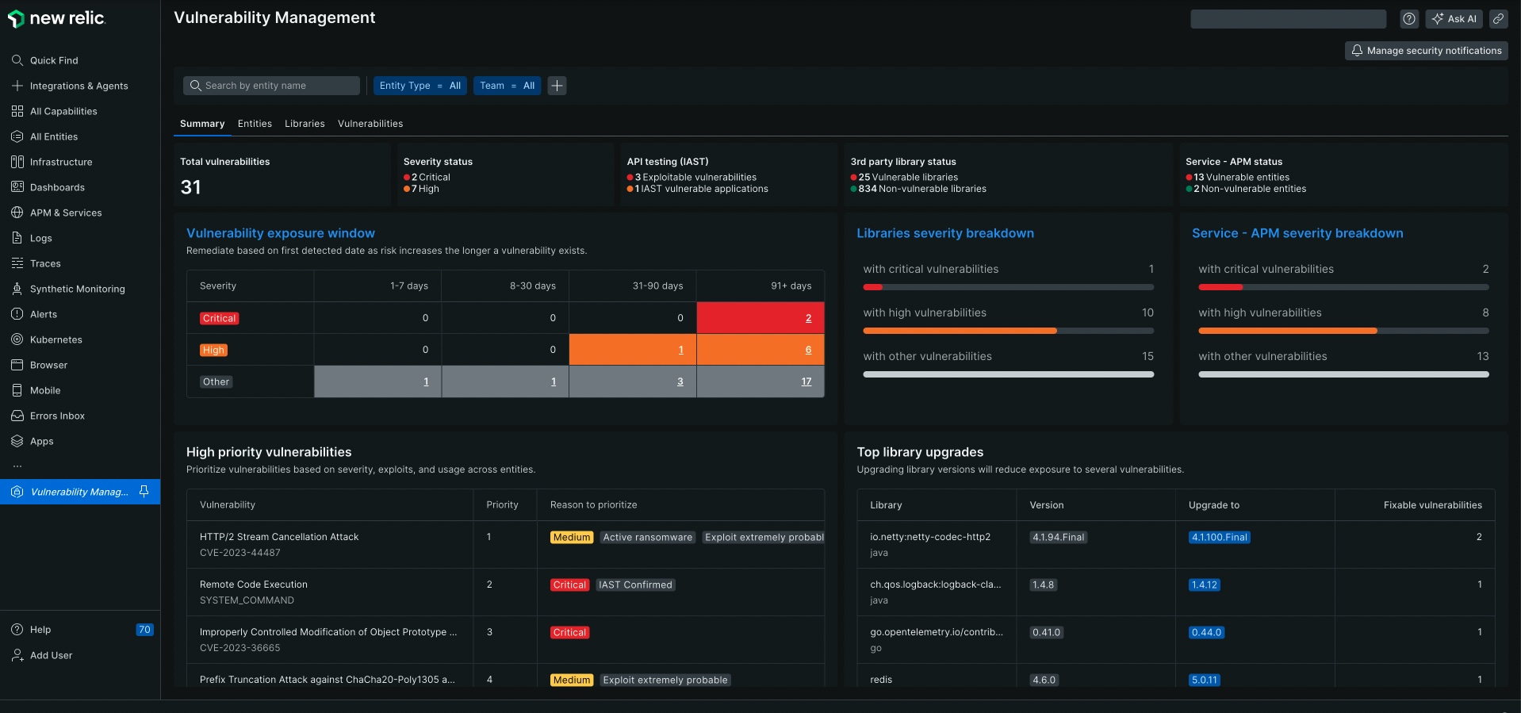1521x713 pixels.
Task: Click io.netty:netty-codec-http2 library
Action: pos(930,537)
